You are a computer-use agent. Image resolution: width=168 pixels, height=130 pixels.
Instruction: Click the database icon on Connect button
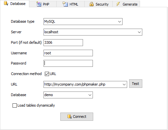pos(70,117)
